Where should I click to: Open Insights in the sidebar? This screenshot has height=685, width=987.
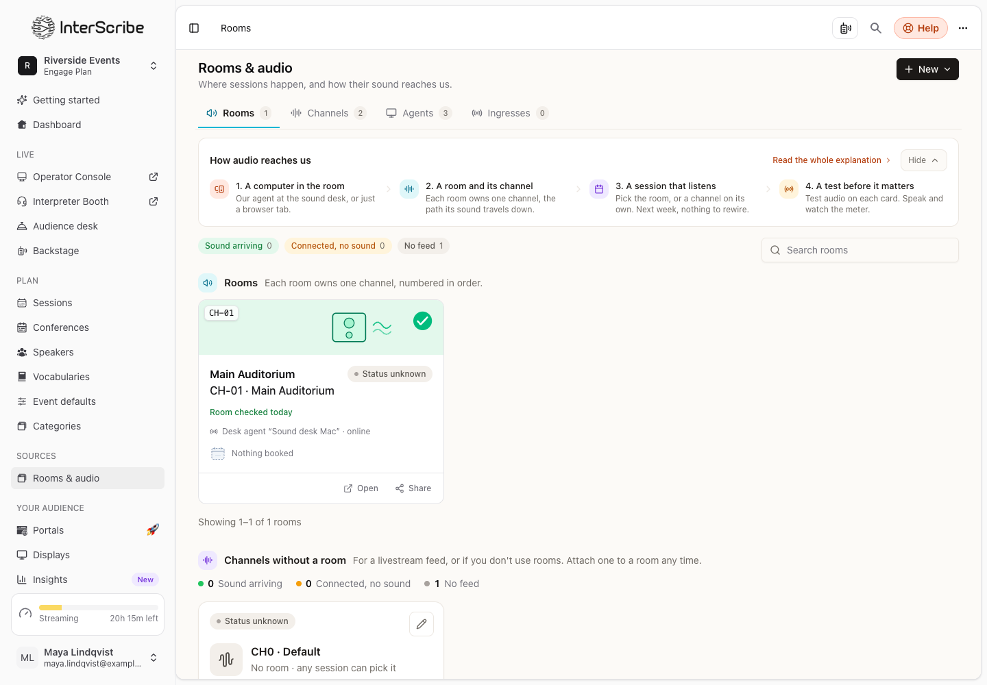pos(88,580)
